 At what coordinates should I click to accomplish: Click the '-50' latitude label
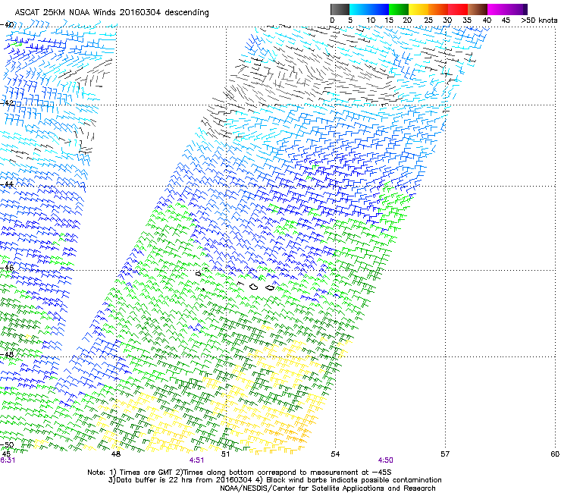[7, 445]
